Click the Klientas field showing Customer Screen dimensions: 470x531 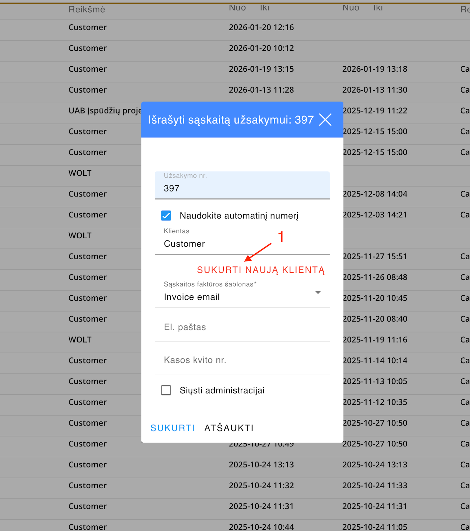(x=242, y=244)
